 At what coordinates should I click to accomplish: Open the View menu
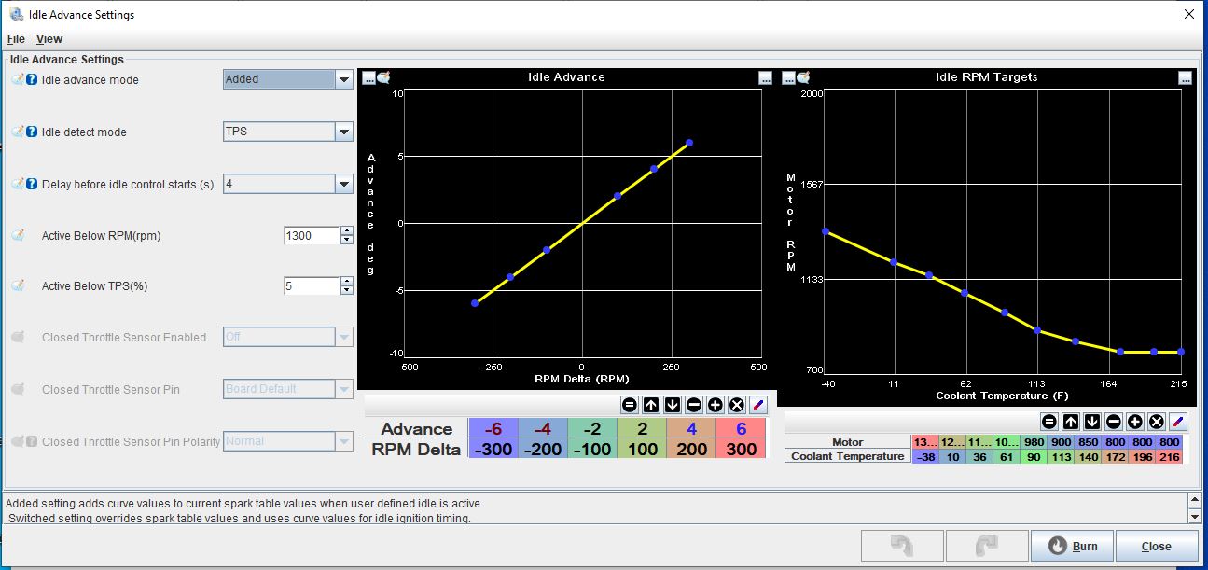pos(49,38)
